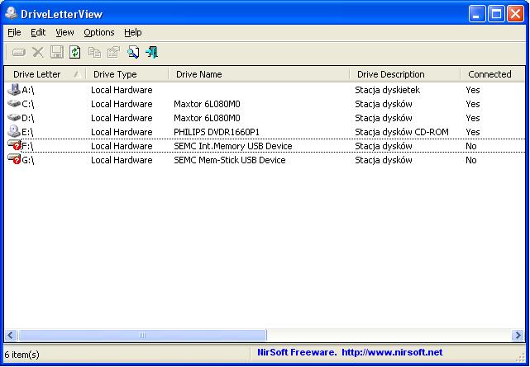Click the hard disk icon of C:\
Image resolution: width=530 pixels, height=367 pixels.
(x=14, y=103)
